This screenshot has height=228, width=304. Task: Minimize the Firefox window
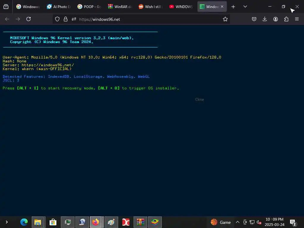(270, 7)
